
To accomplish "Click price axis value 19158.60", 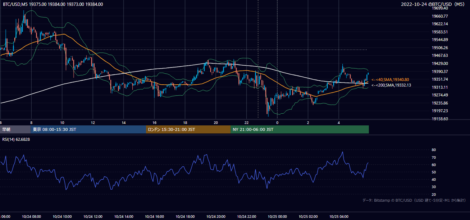I will tap(440, 119).
